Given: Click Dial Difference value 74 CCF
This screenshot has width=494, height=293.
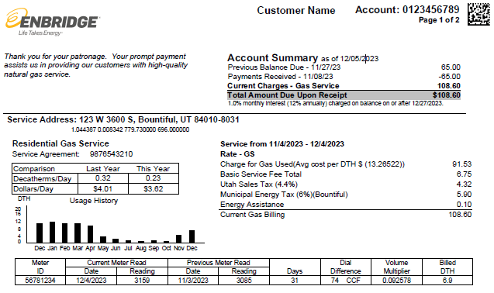Looking at the screenshot, I should click(x=346, y=281).
